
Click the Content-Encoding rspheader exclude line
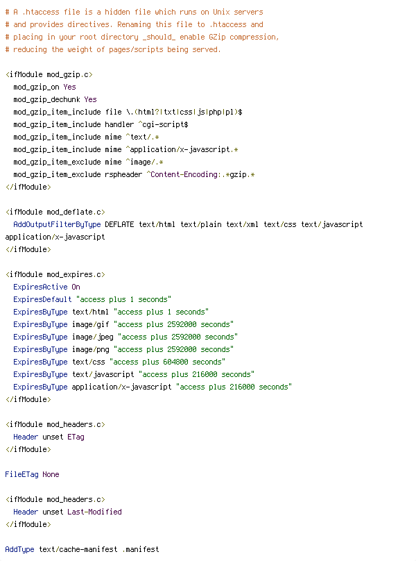pos(134,174)
